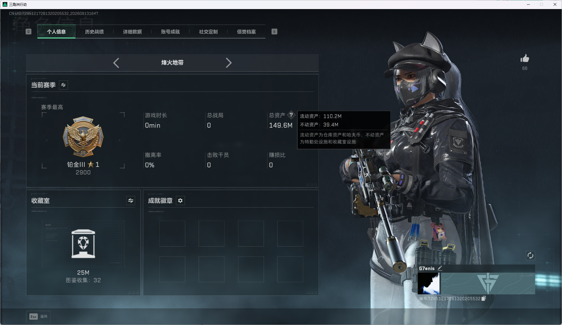
Task: Click the Esc 返回 button
Action: coord(38,317)
